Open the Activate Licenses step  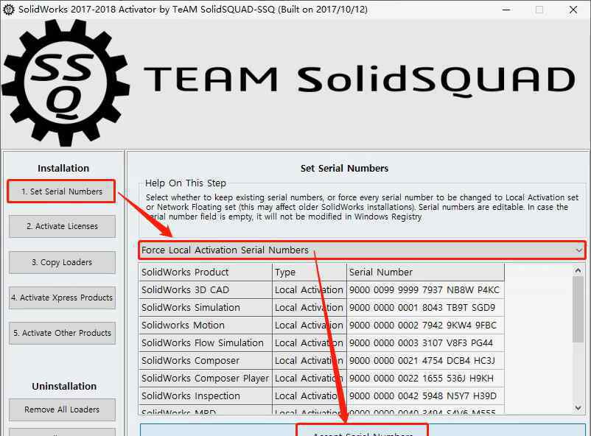point(62,226)
